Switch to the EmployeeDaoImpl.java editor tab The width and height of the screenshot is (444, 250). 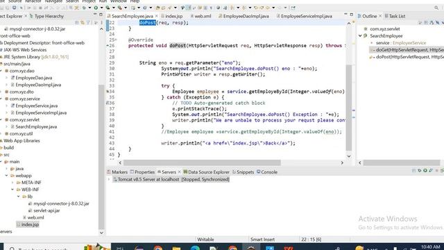coord(246,16)
